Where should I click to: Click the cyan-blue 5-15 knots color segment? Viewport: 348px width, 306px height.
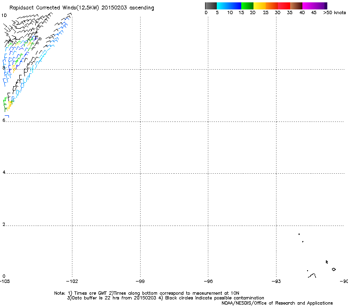(229, 6)
